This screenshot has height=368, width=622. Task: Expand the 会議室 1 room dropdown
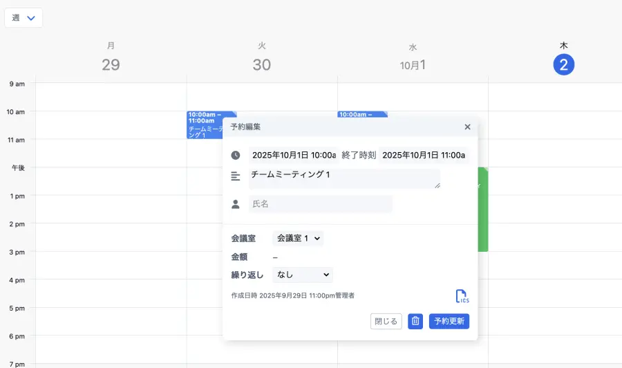[298, 238]
